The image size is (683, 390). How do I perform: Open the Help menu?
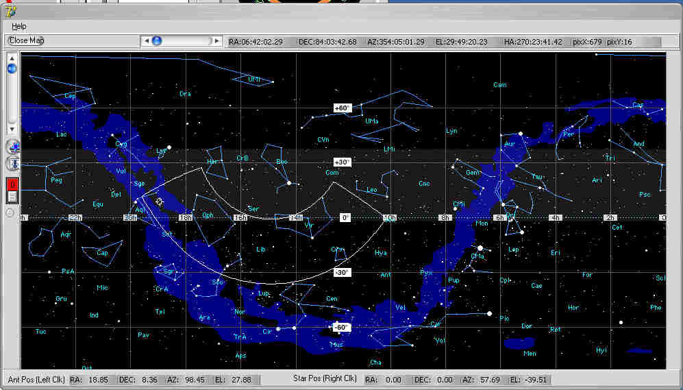18,26
